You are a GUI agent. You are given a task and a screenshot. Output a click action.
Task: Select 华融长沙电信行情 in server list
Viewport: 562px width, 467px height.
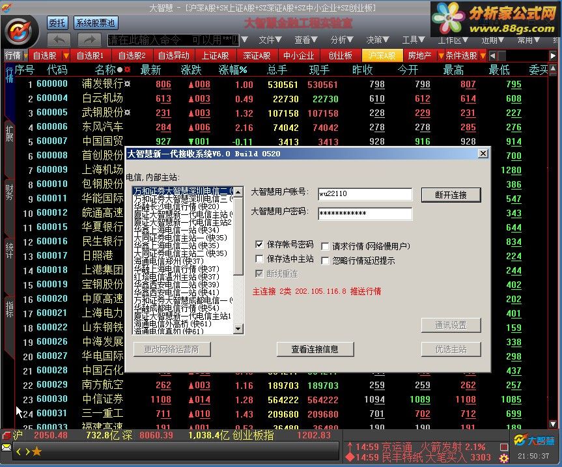pos(183,206)
